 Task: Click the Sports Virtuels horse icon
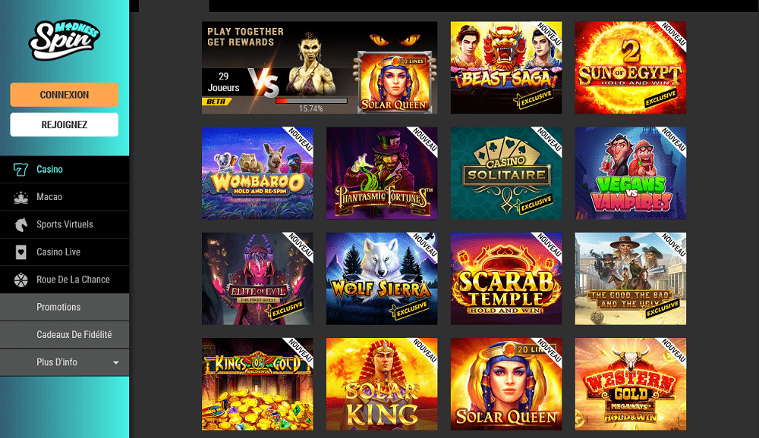20,224
